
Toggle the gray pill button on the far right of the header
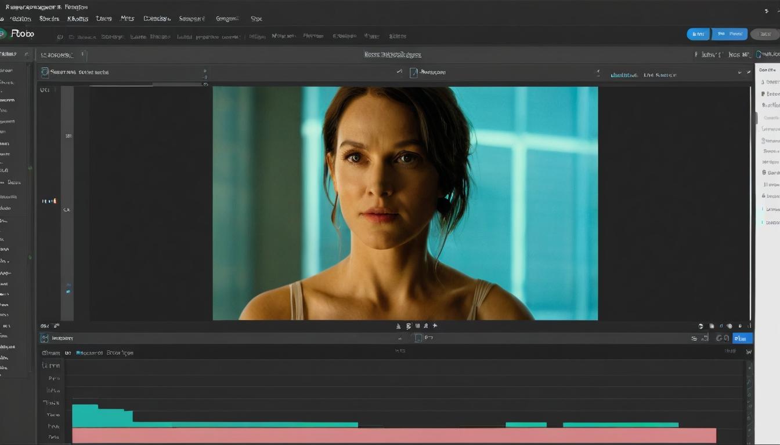[x=765, y=34]
